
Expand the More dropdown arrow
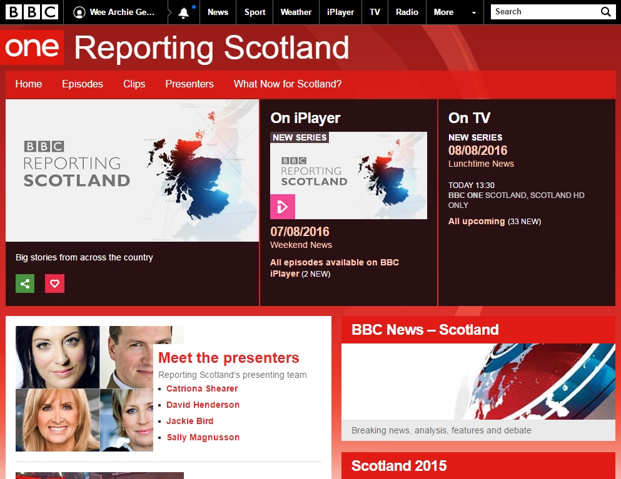pos(473,12)
